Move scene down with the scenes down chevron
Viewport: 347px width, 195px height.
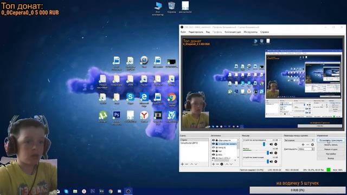click(x=196, y=164)
